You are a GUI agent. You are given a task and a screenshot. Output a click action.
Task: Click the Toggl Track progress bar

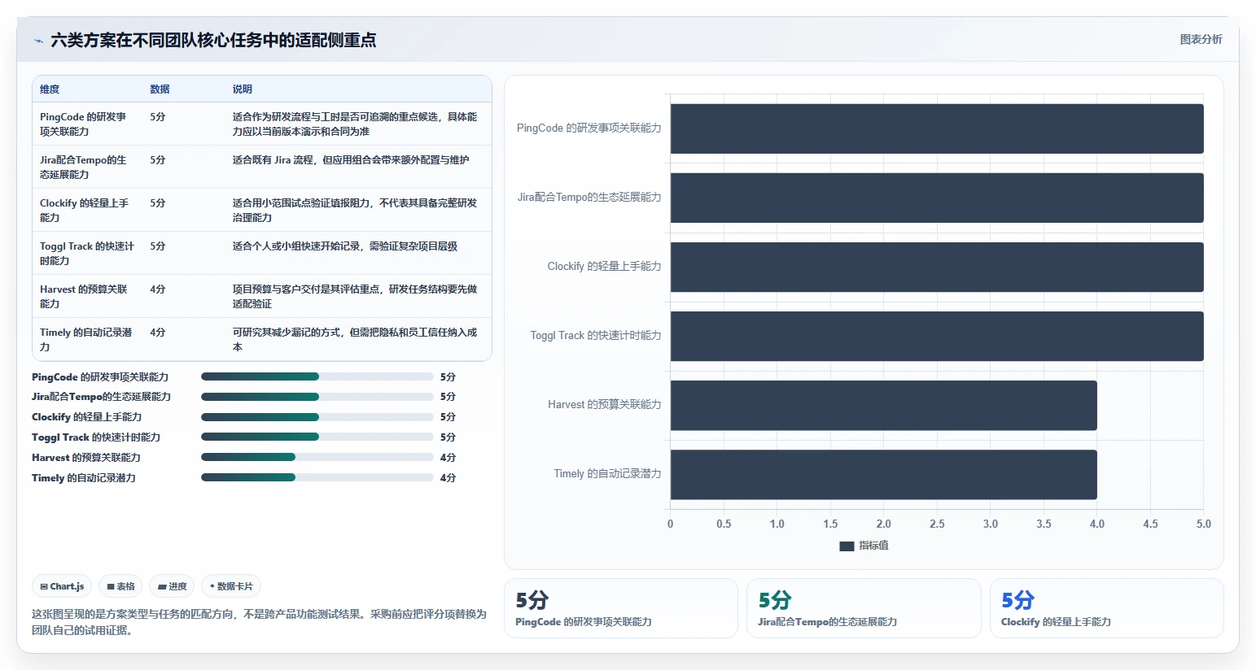(317, 437)
